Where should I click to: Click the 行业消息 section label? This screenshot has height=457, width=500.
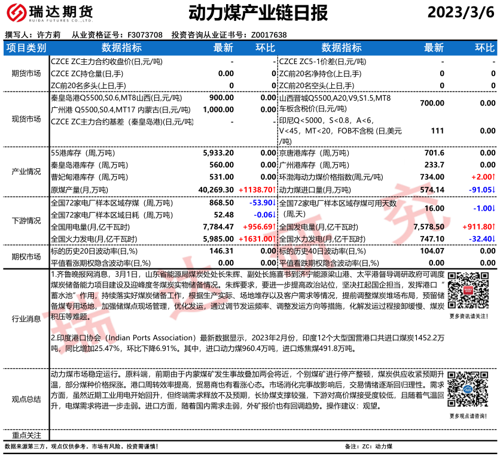point(26,319)
